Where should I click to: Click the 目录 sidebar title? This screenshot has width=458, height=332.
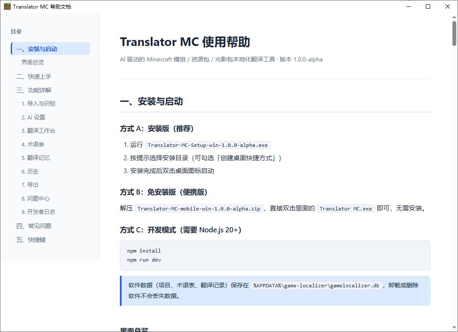pos(16,31)
